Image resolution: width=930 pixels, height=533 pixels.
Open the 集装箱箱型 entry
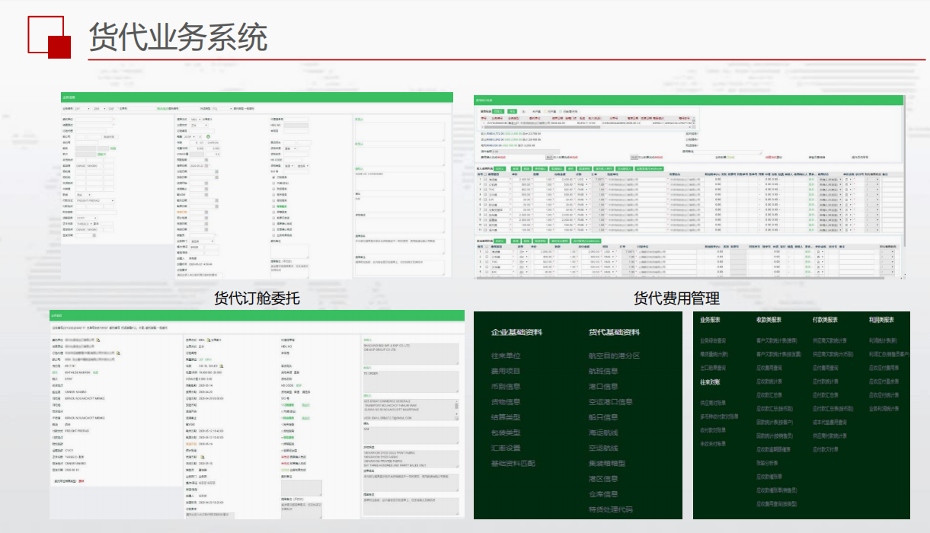[x=607, y=463]
